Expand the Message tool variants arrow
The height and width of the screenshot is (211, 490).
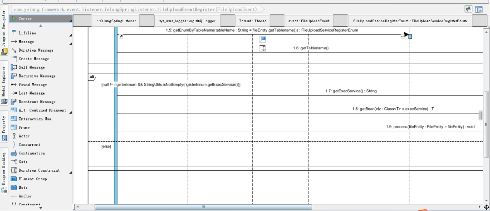70,43
